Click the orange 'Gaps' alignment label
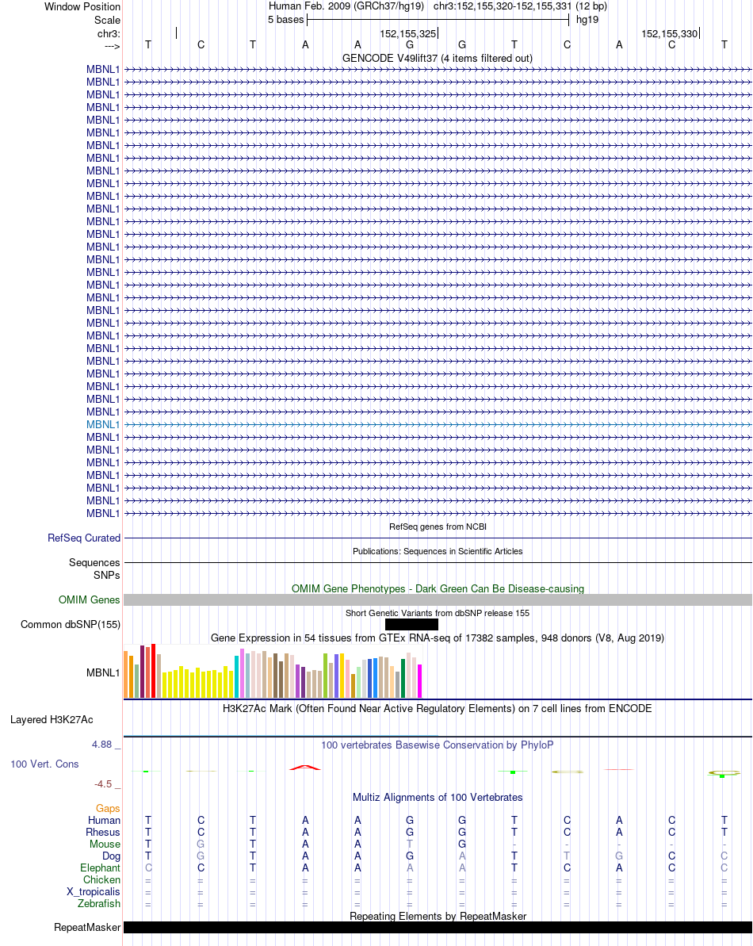This screenshot has height=946, width=753. pos(108,809)
